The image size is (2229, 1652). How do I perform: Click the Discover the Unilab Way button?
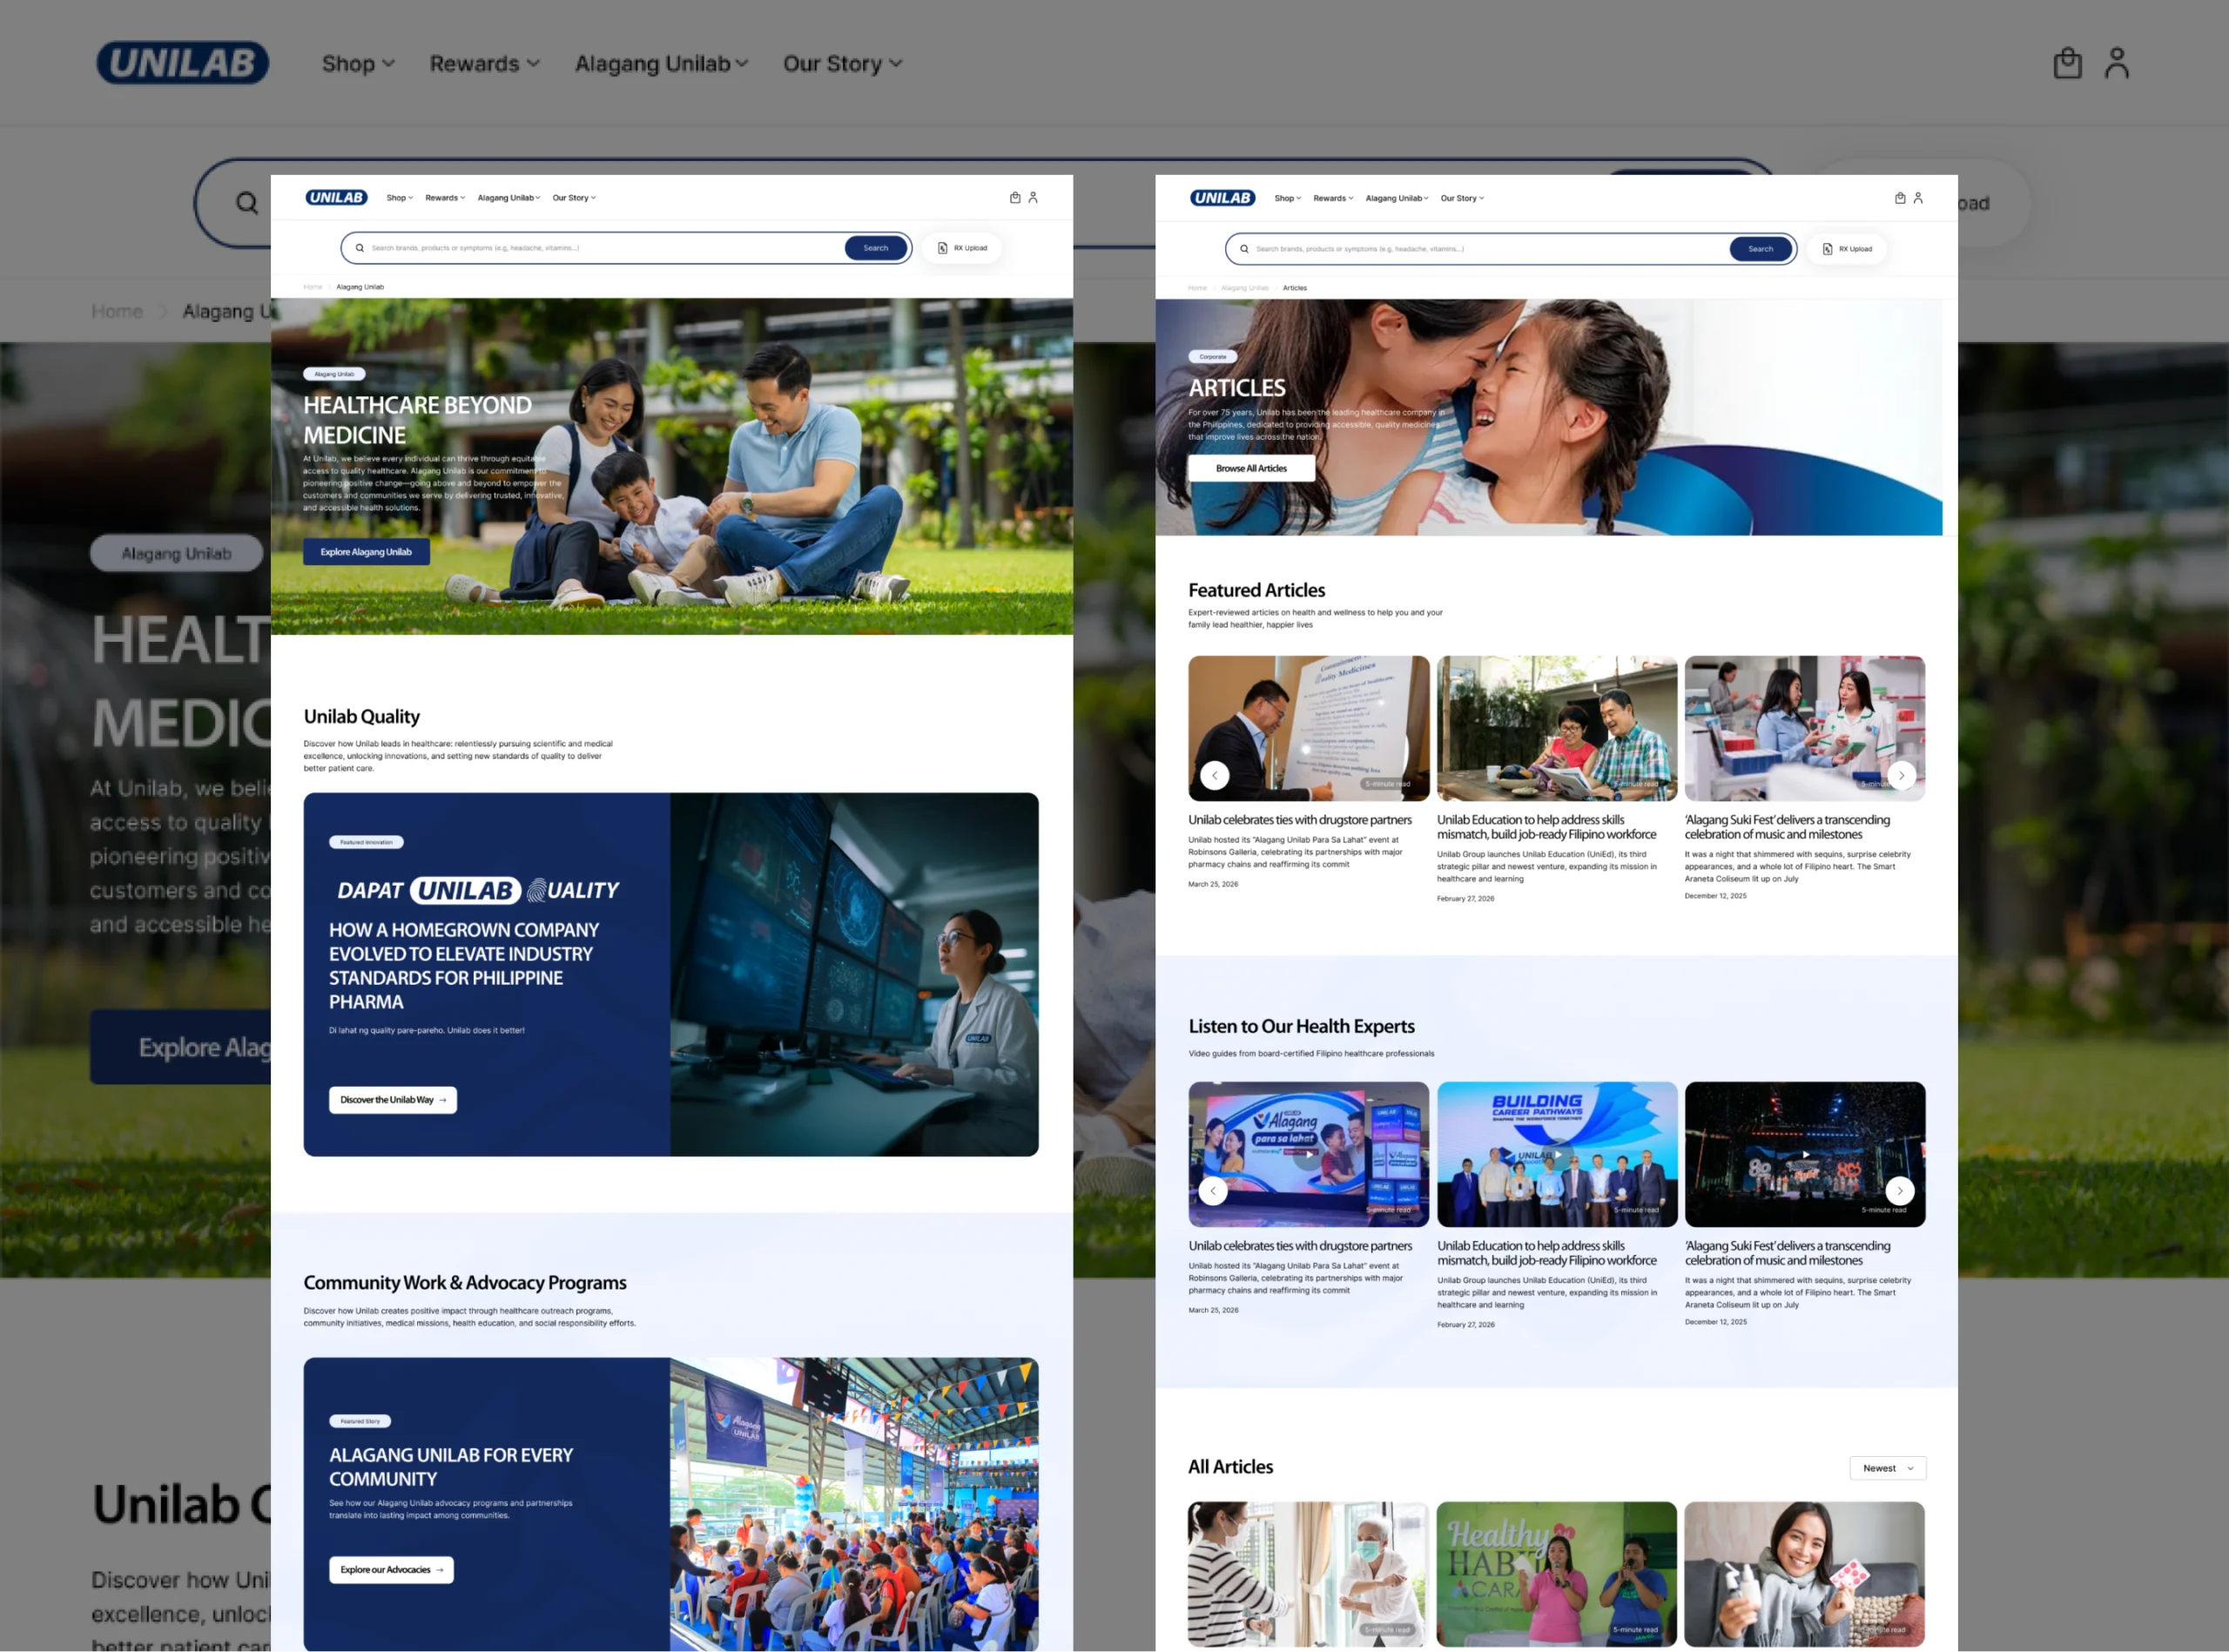(393, 1100)
